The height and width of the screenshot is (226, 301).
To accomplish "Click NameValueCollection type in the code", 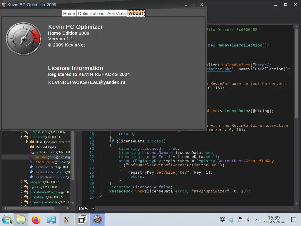I will point(240,45).
